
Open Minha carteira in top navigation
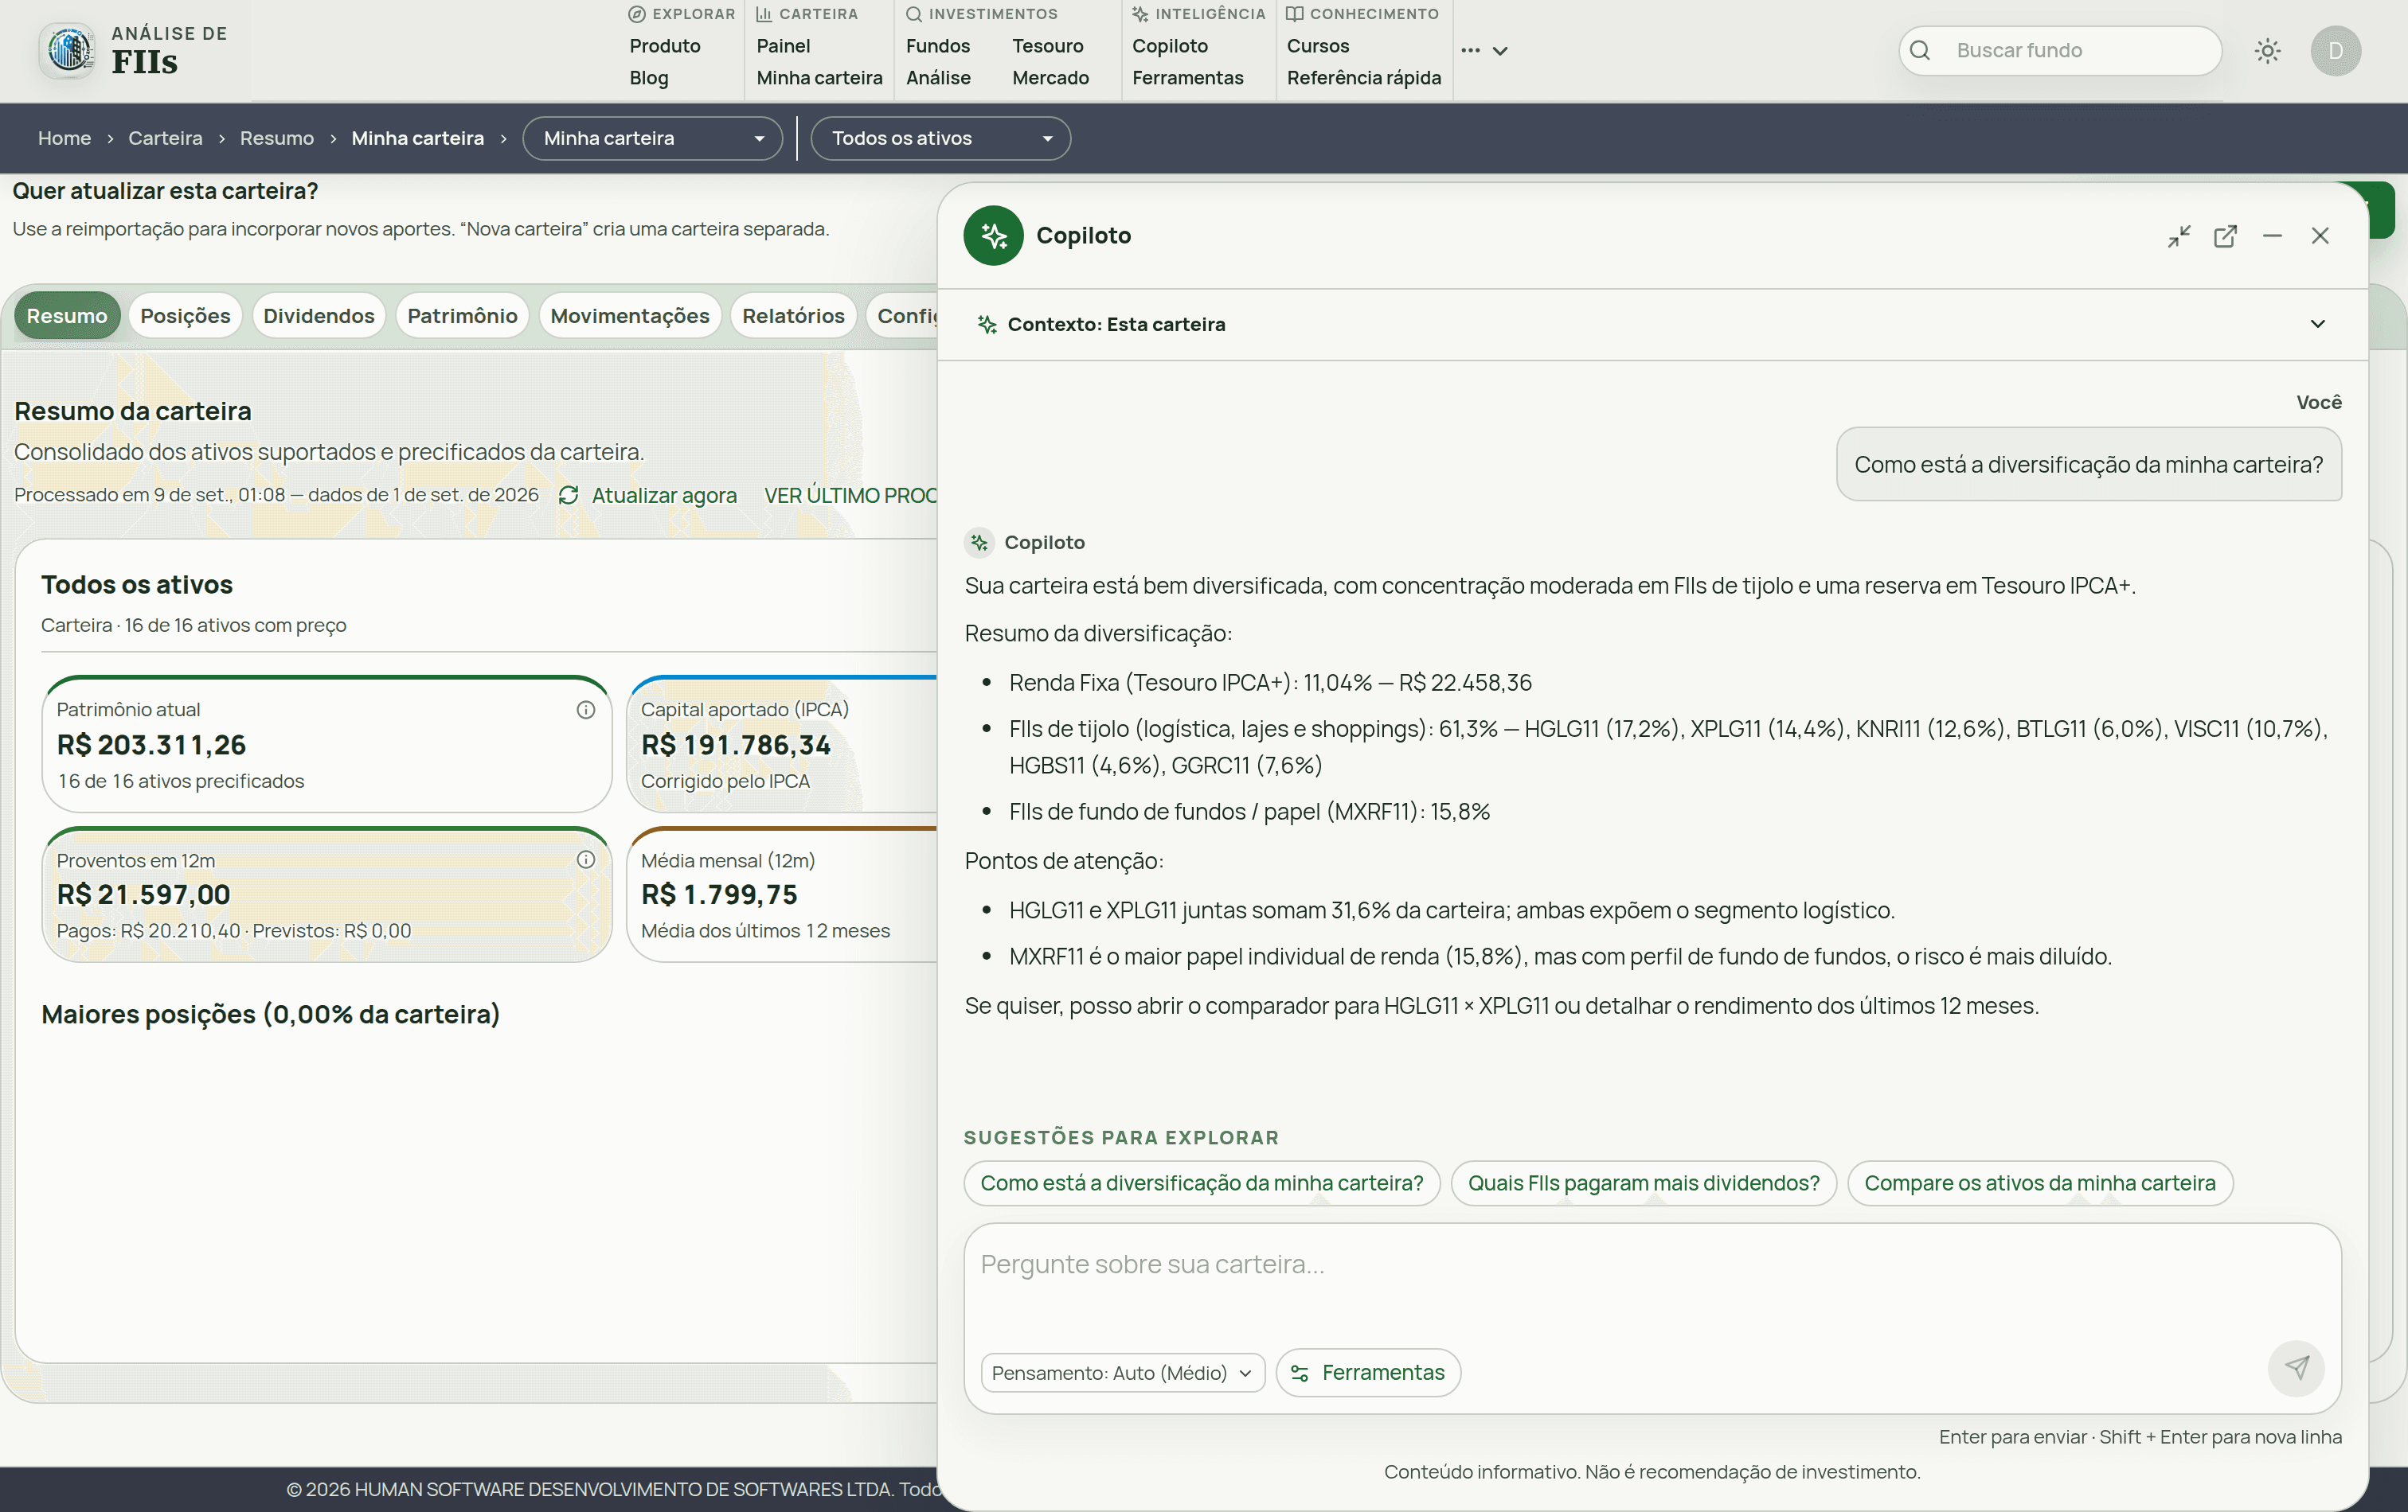click(x=819, y=78)
